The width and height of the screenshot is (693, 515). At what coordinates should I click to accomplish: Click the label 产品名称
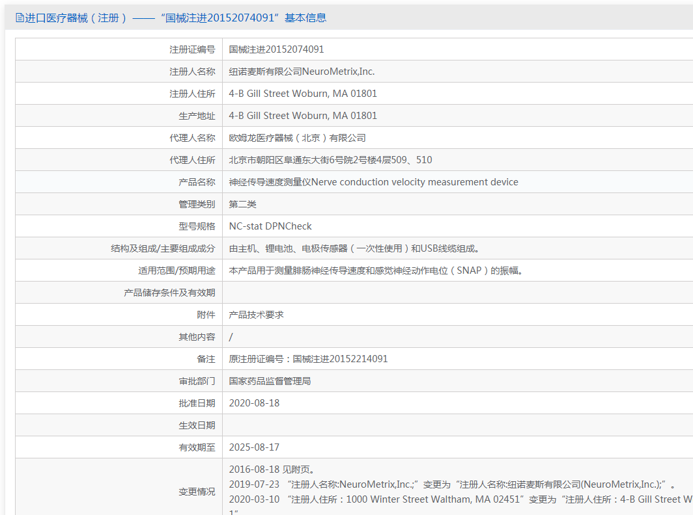[x=197, y=182]
